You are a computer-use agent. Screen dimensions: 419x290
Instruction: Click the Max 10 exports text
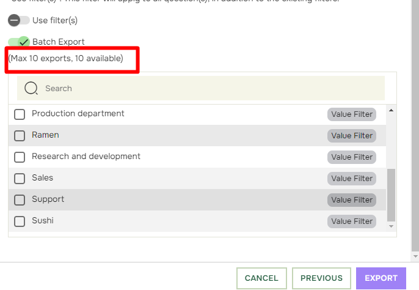(x=66, y=58)
